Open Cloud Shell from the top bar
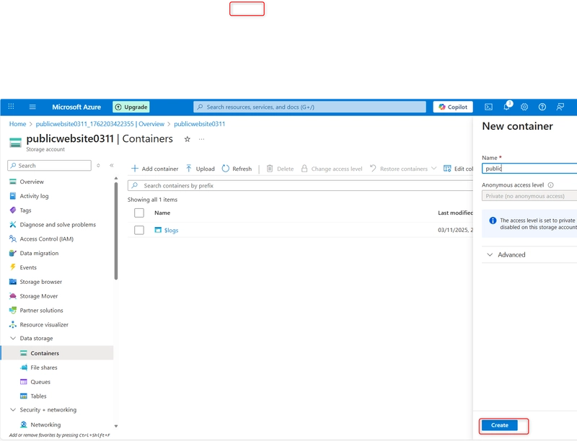Screen dimensions: 577x441 point(488,107)
